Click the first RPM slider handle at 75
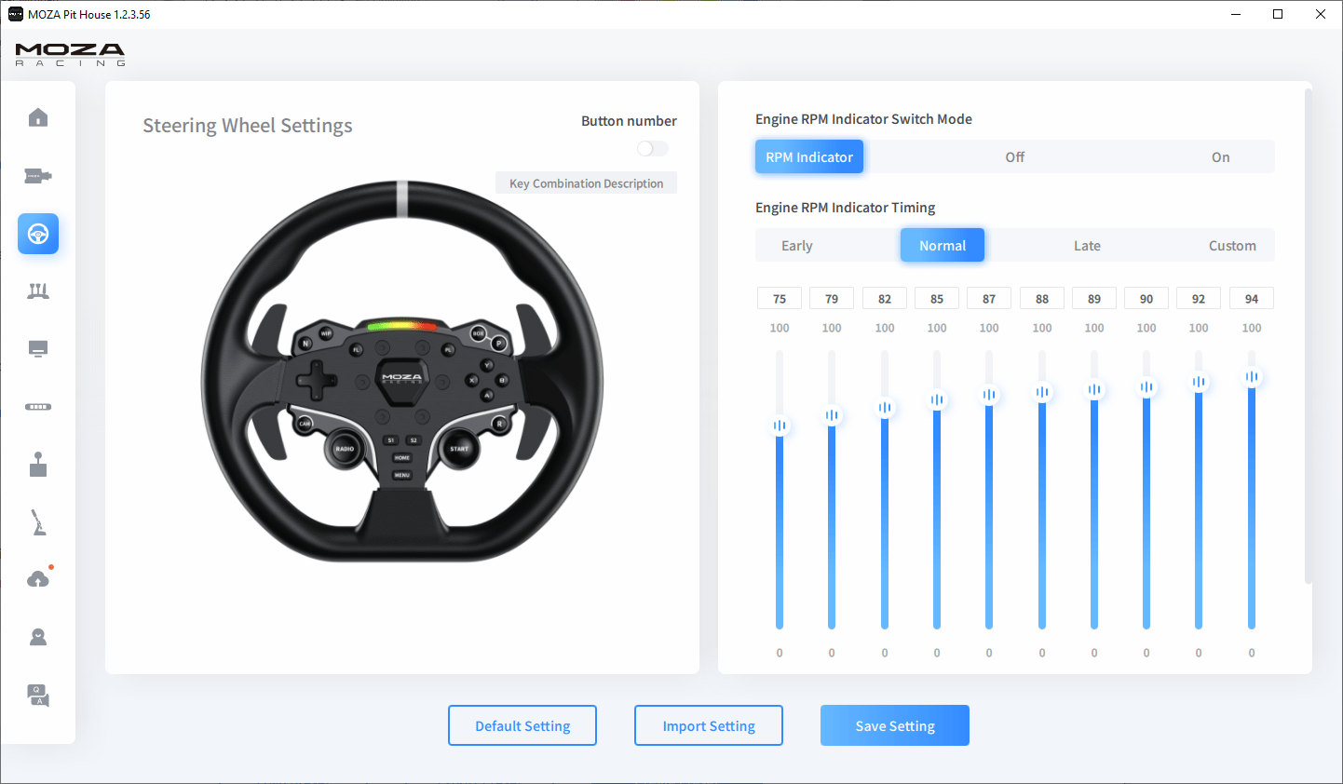1343x784 pixels. [x=780, y=426]
